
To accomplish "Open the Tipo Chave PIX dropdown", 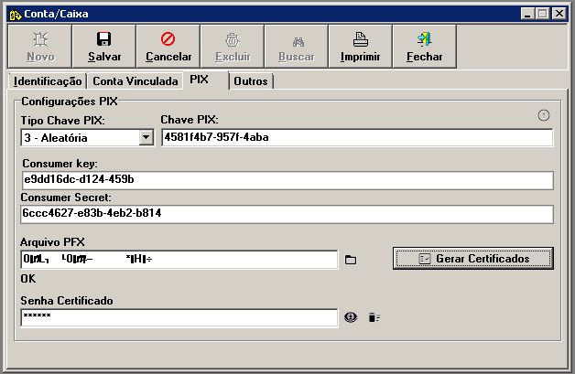I will pyautogui.click(x=146, y=138).
